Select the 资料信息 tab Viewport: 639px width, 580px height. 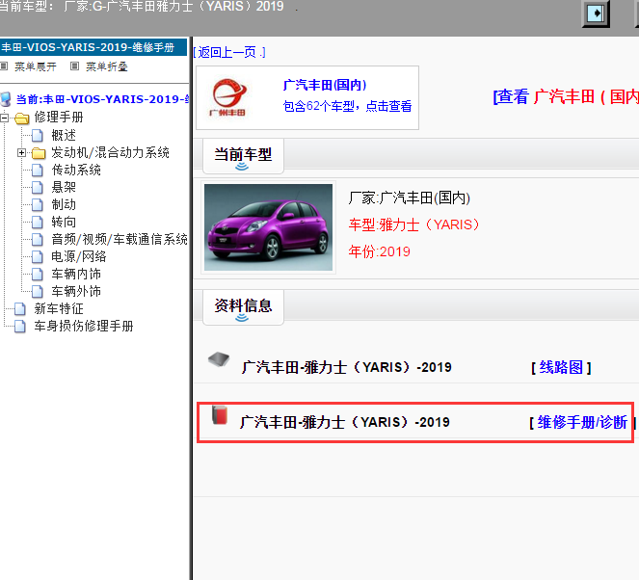243,307
